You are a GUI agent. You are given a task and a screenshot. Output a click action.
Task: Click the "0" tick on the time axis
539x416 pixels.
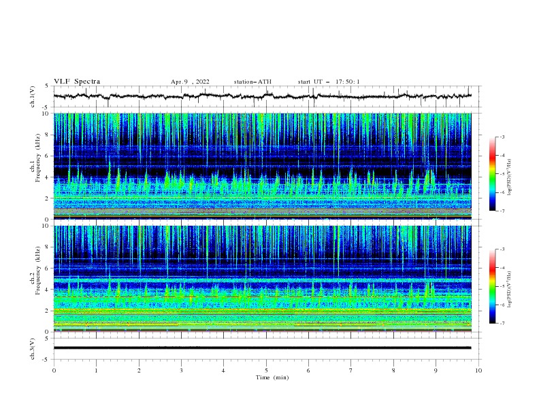coord(54,370)
